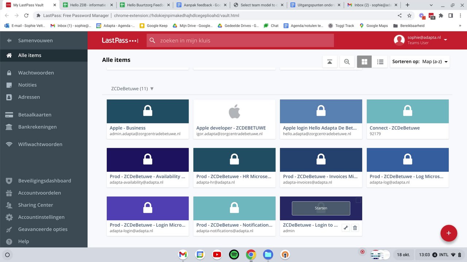Open Google Keep bookmark
Image resolution: width=467 pixels, height=262 pixels.
point(153,26)
